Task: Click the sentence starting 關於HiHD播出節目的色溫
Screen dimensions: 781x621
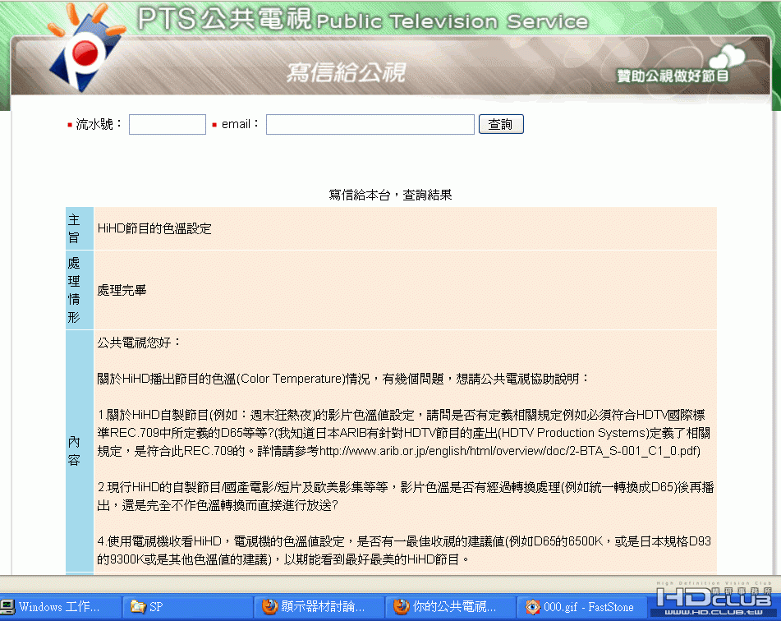Action: pos(343,379)
